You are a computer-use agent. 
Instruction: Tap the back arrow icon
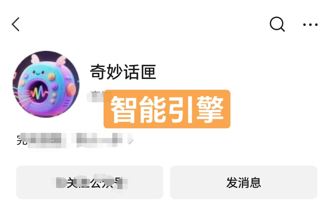[16, 24]
